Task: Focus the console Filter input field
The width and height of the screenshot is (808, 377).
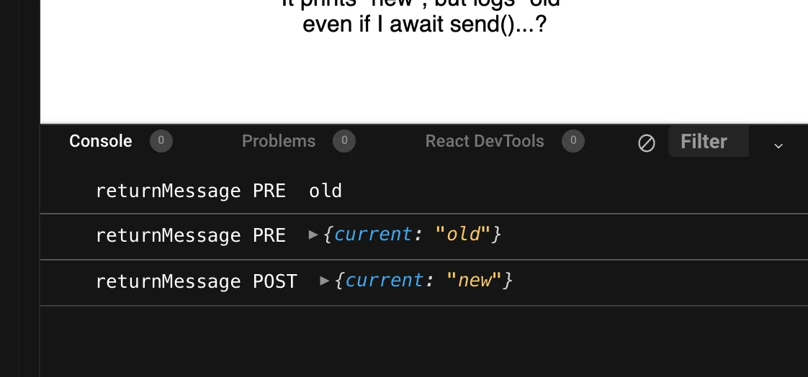Action: (709, 141)
